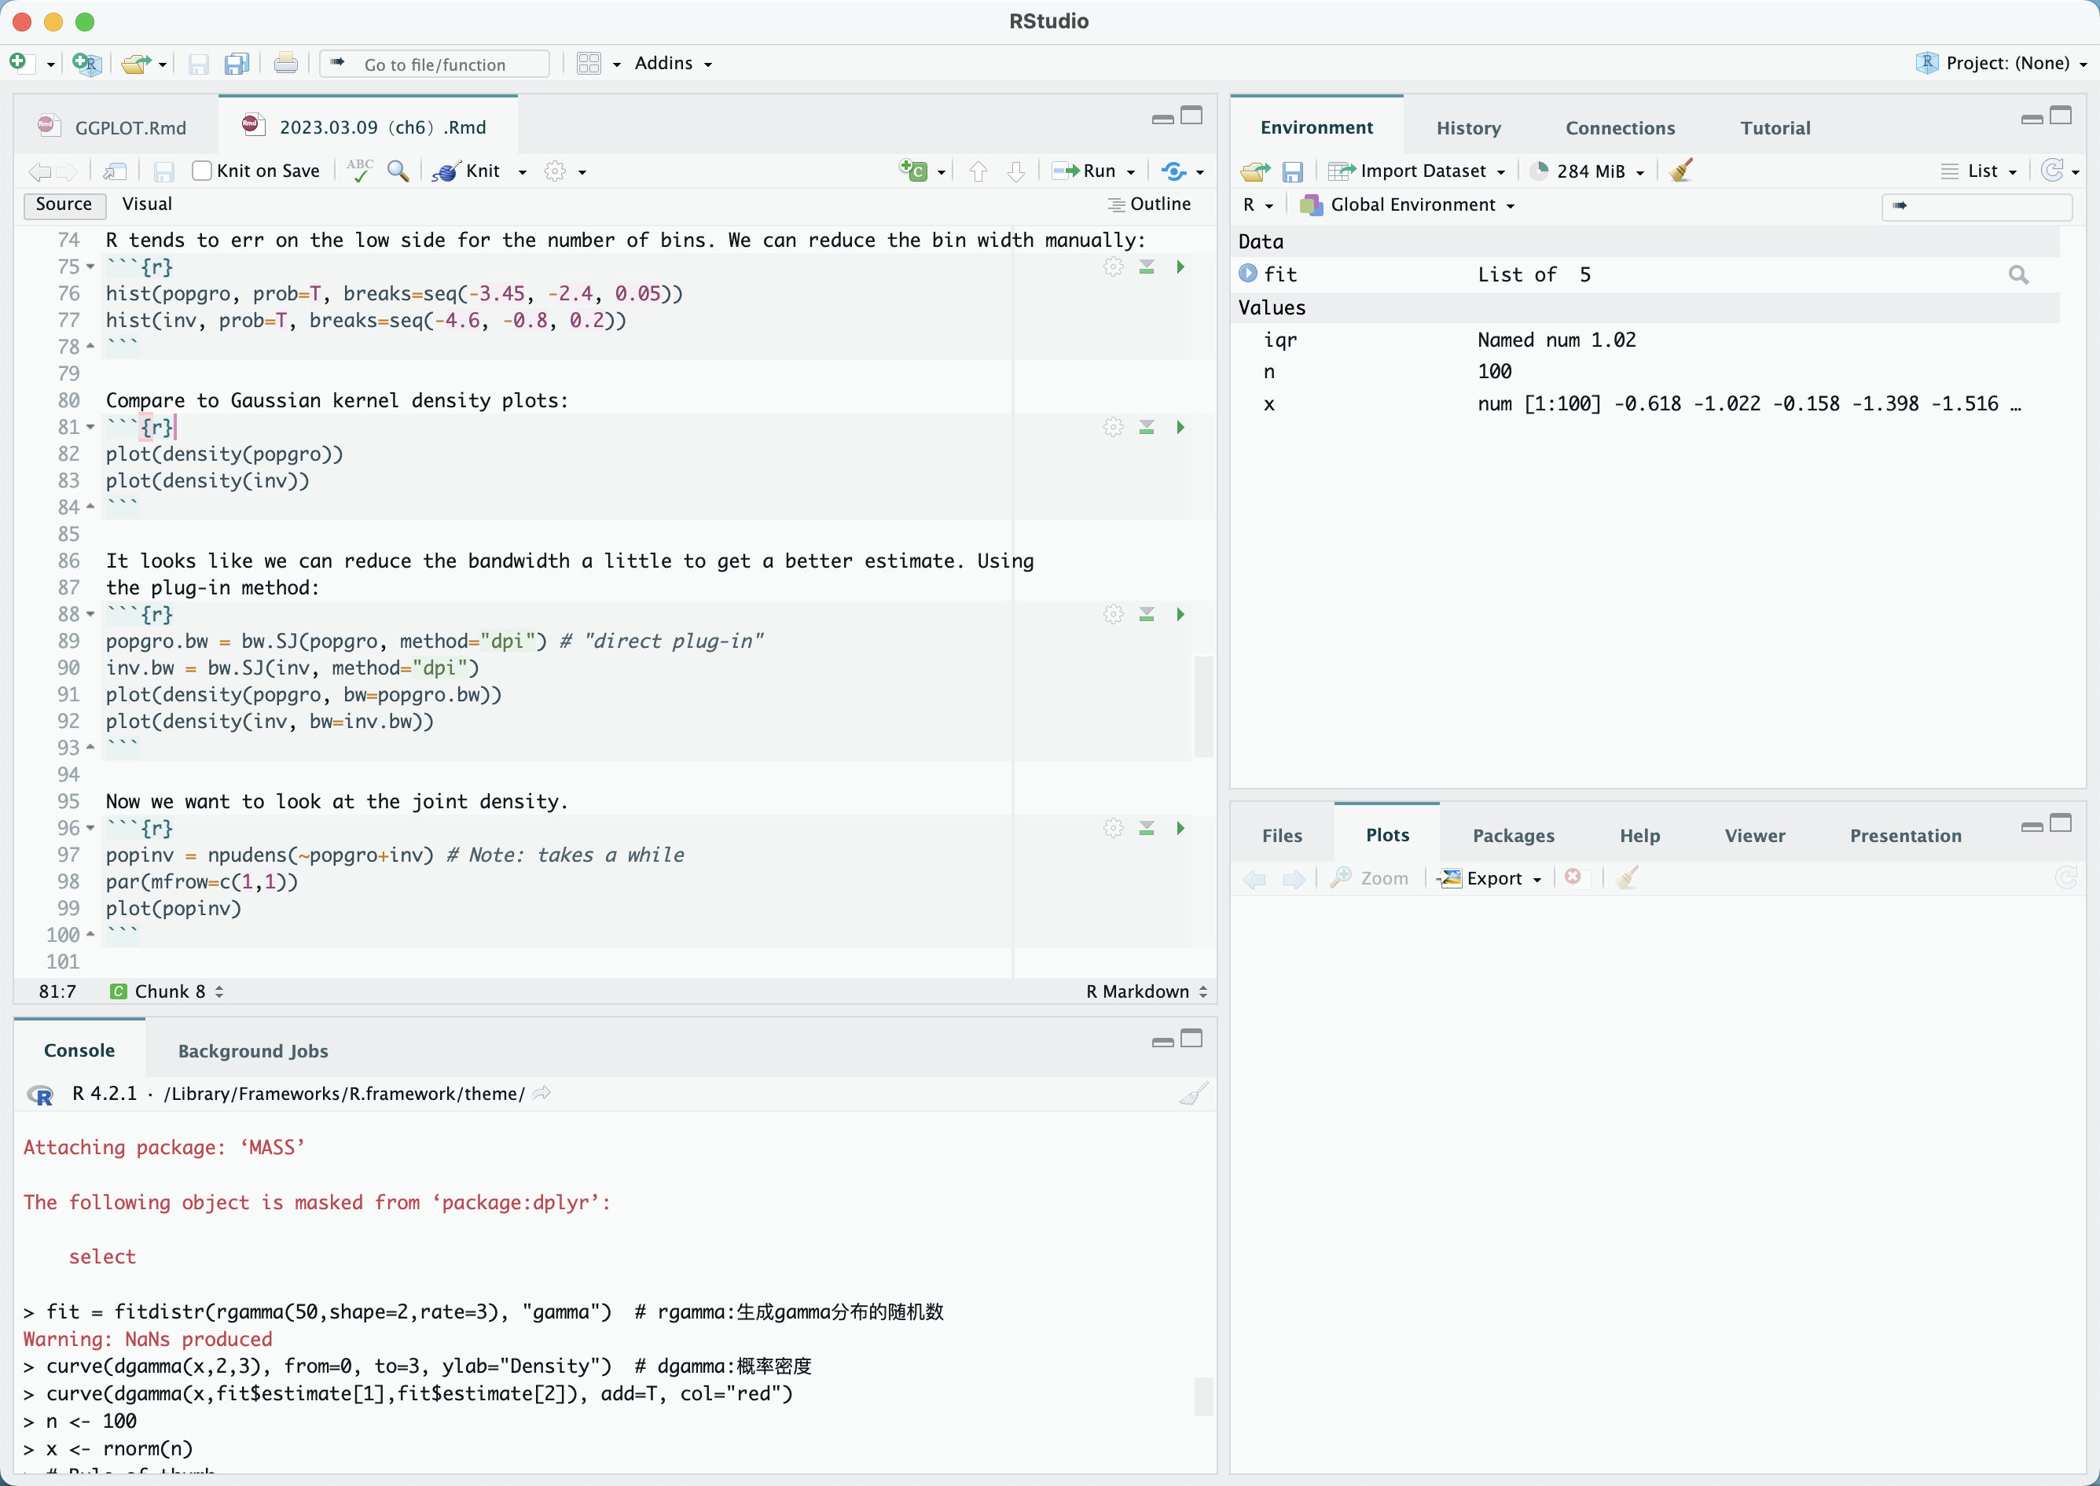Toggle the Source view mode
The height and width of the screenshot is (1486, 2100).
(61, 204)
